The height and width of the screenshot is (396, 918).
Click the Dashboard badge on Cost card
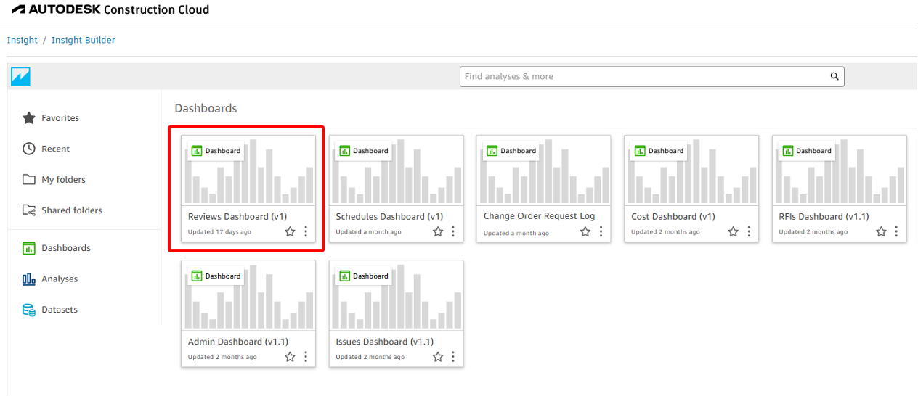click(659, 151)
